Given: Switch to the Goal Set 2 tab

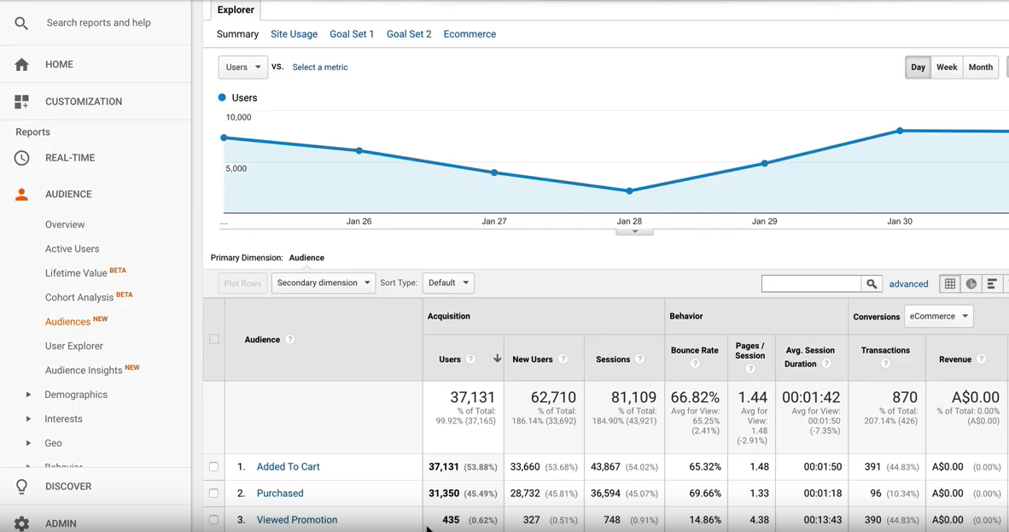Looking at the screenshot, I should [x=409, y=34].
